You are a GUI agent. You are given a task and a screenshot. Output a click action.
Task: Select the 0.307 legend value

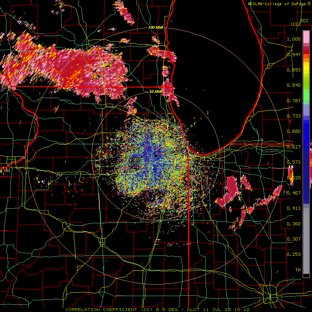(x=294, y=239)
